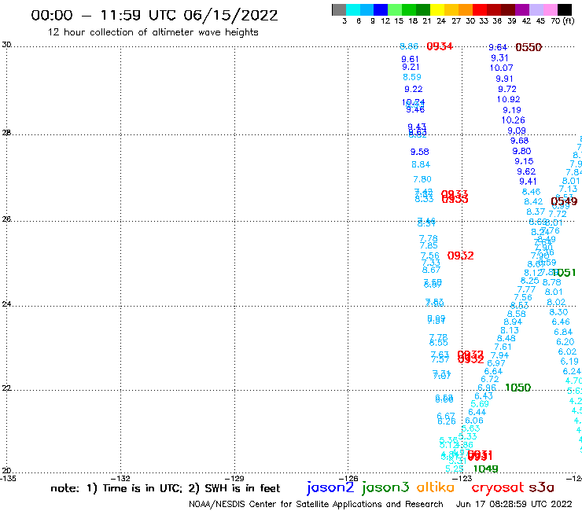582x511 pixels.
Task: Click the green time label 1051
Action: pyautogui.click(x=565, y=273)
